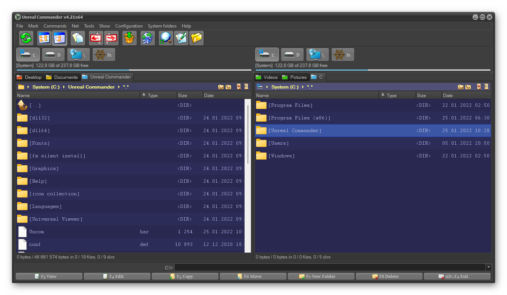Expand arrow after Unreal Commander in left path
Screen dimensions: 507x295
[119, 87]
